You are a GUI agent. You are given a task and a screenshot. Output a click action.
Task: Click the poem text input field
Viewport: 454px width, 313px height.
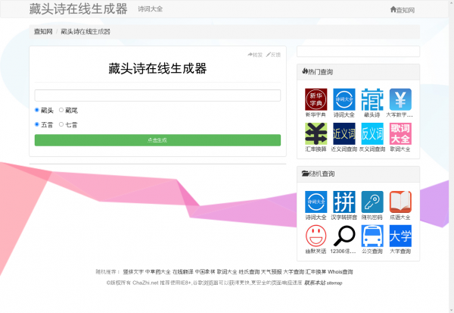[x=157, y=95]
